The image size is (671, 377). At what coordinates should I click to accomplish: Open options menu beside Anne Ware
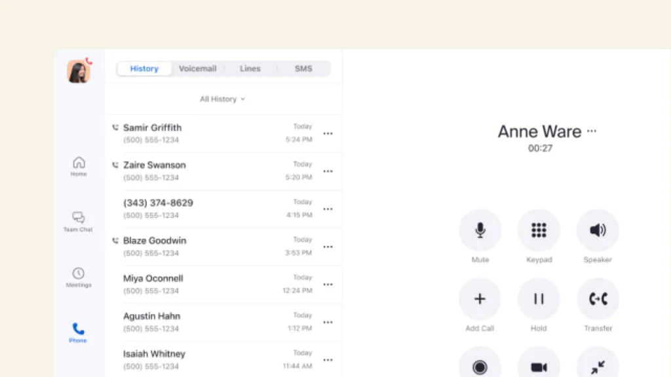(x=592, y=131)
